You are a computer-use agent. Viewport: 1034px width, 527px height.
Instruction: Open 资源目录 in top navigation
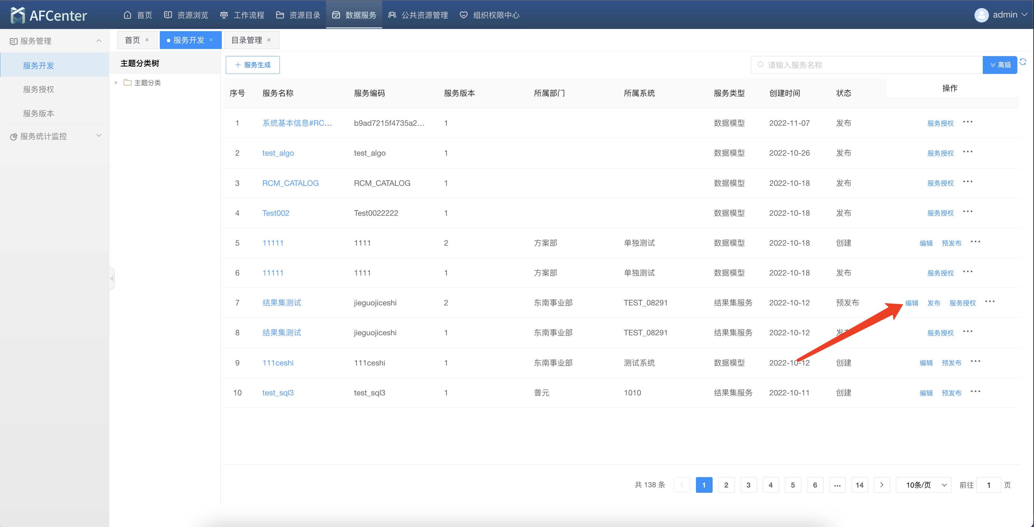298,15
